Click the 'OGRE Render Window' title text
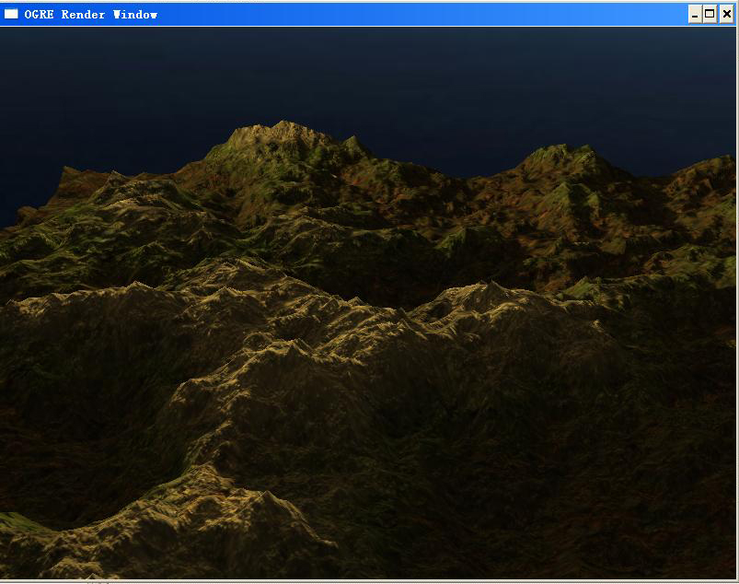This screenshot has width=739, height=584. tap(90, 15)
